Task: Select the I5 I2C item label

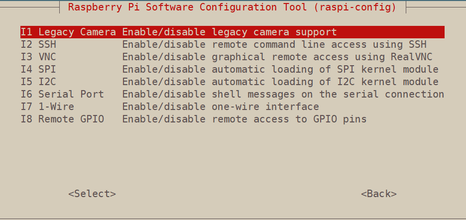Action: tap(39, 82)
